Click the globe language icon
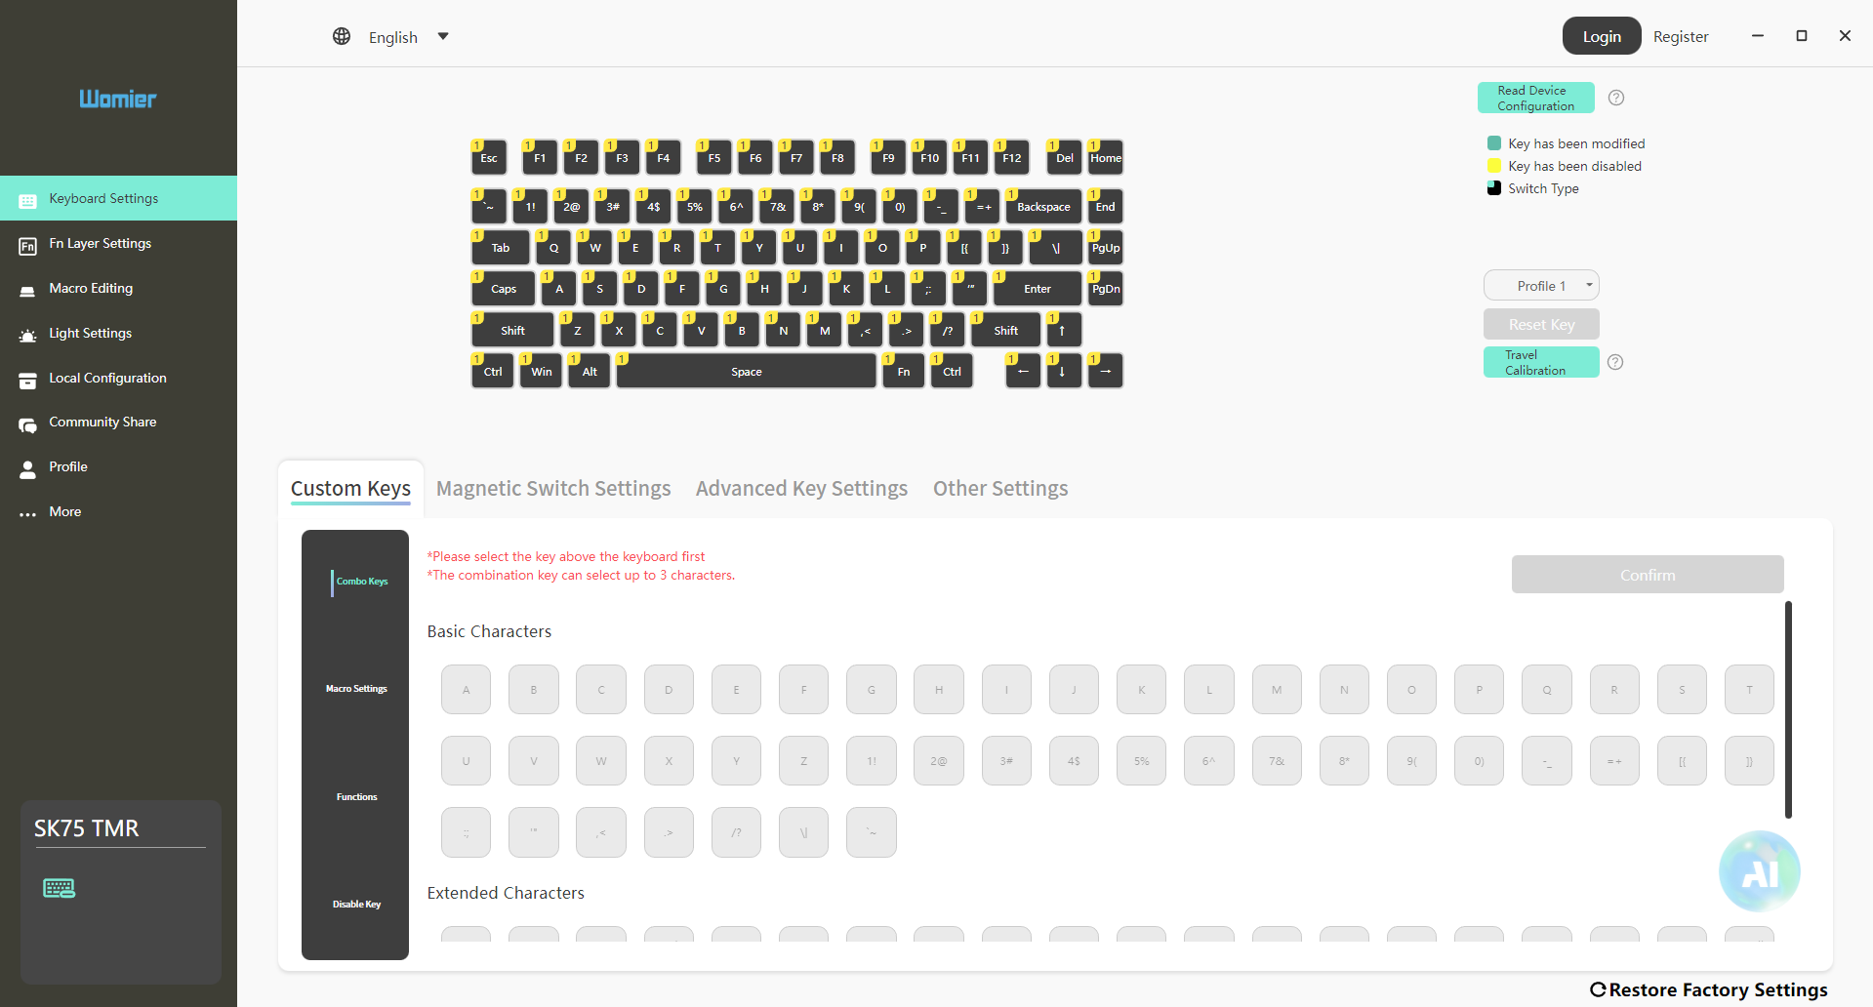The width and height of the screenshot is (1873, 1007). tap(342, 37)
